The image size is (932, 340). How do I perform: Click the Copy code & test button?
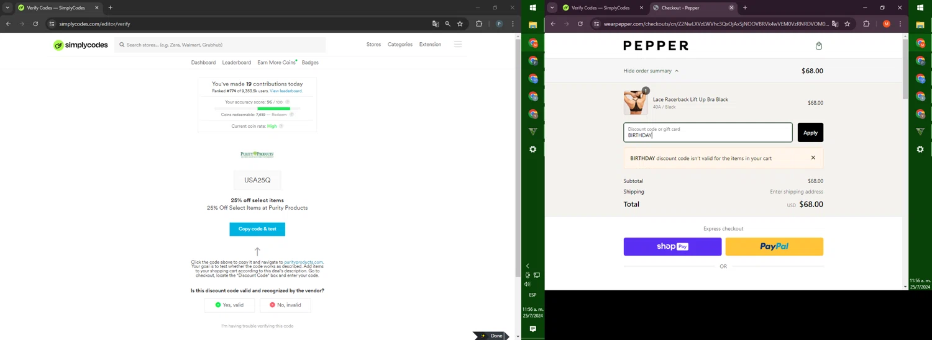point(257,229)
